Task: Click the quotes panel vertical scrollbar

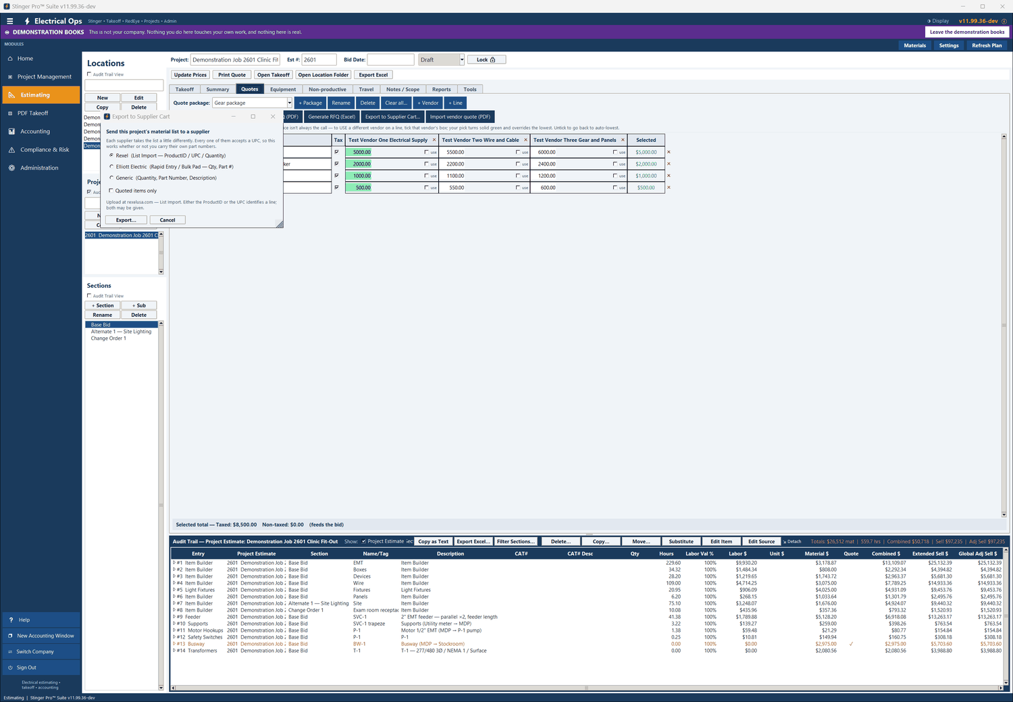Action: [x=1004, y=326]
